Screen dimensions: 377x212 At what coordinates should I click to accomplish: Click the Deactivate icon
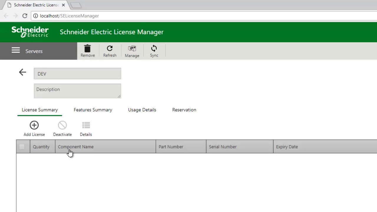pyautogui.click(x=62, y=125)
